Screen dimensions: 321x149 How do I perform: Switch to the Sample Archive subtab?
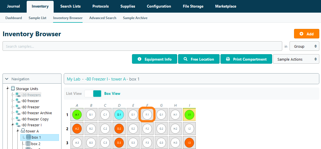(x=135, y=18)
